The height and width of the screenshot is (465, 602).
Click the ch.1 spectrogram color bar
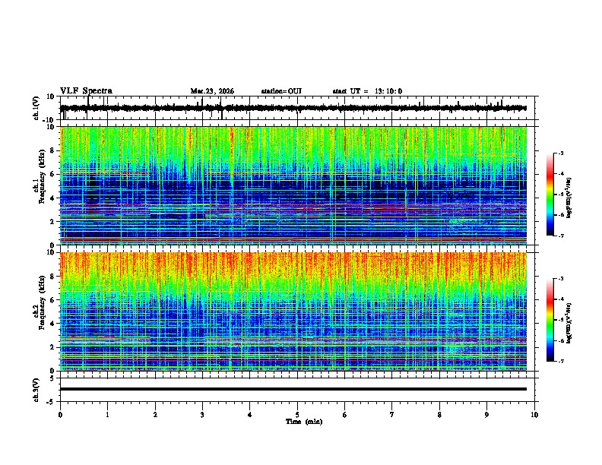tap(550, 195)
